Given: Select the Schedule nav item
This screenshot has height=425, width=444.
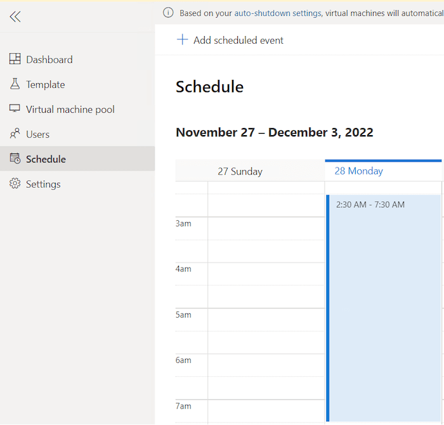Looking at the screenshot, I should (77, 159).
